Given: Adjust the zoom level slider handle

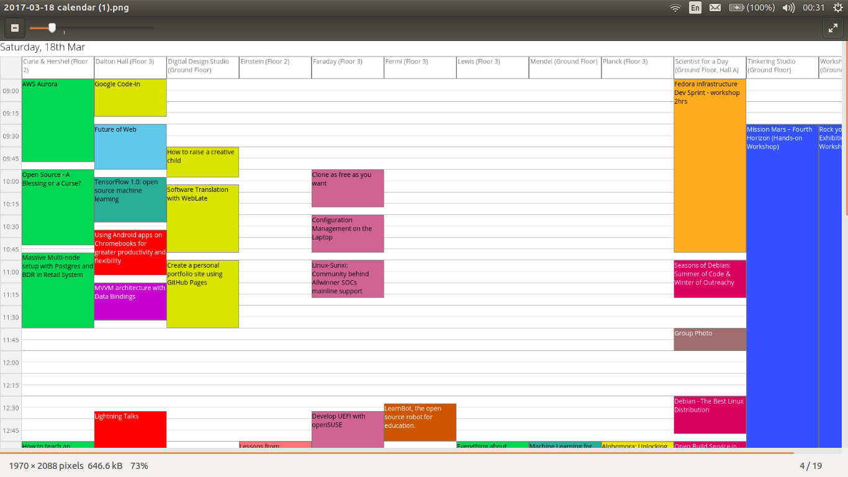Looking at the screenshot, I should (52, 27).
